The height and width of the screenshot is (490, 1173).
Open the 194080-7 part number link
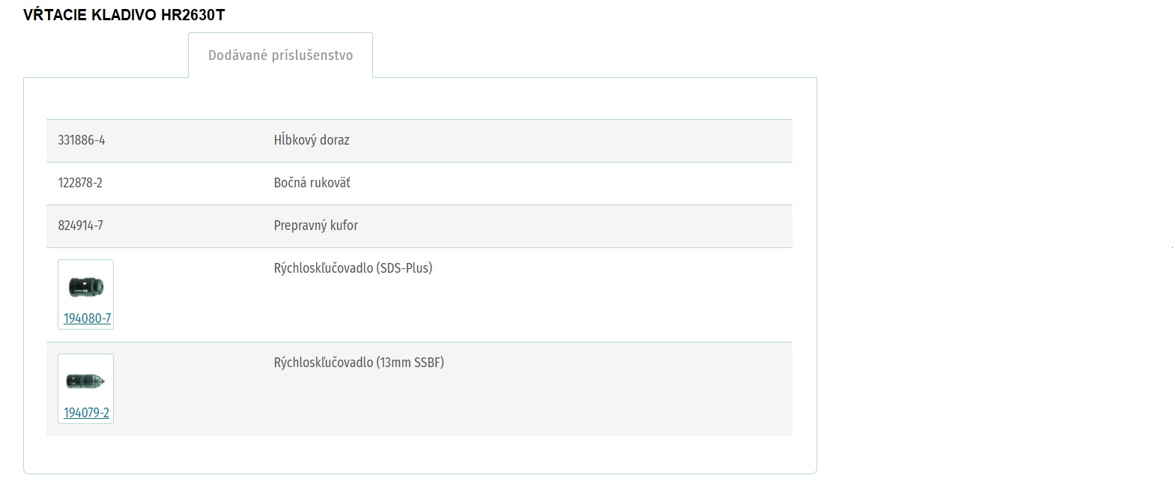pos(87,318)
